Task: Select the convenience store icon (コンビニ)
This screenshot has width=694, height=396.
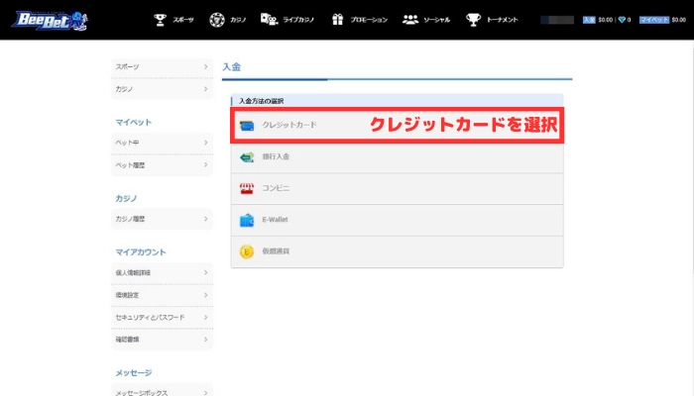Action: (247, 189)
